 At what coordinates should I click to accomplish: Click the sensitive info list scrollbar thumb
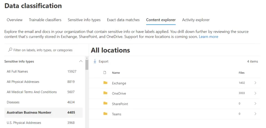(87, 65)
